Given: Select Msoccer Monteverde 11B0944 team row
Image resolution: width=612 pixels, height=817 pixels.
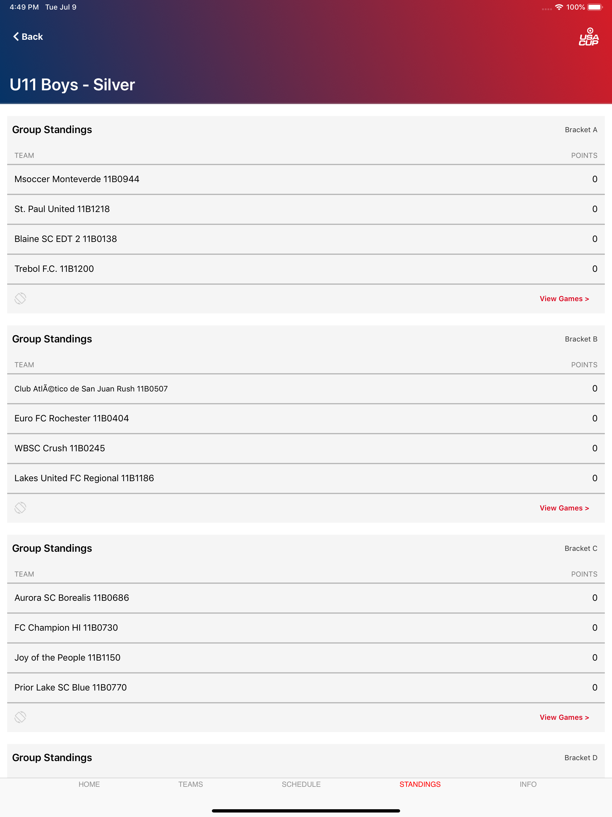Looking at the screenshot, I should [306, 179].
